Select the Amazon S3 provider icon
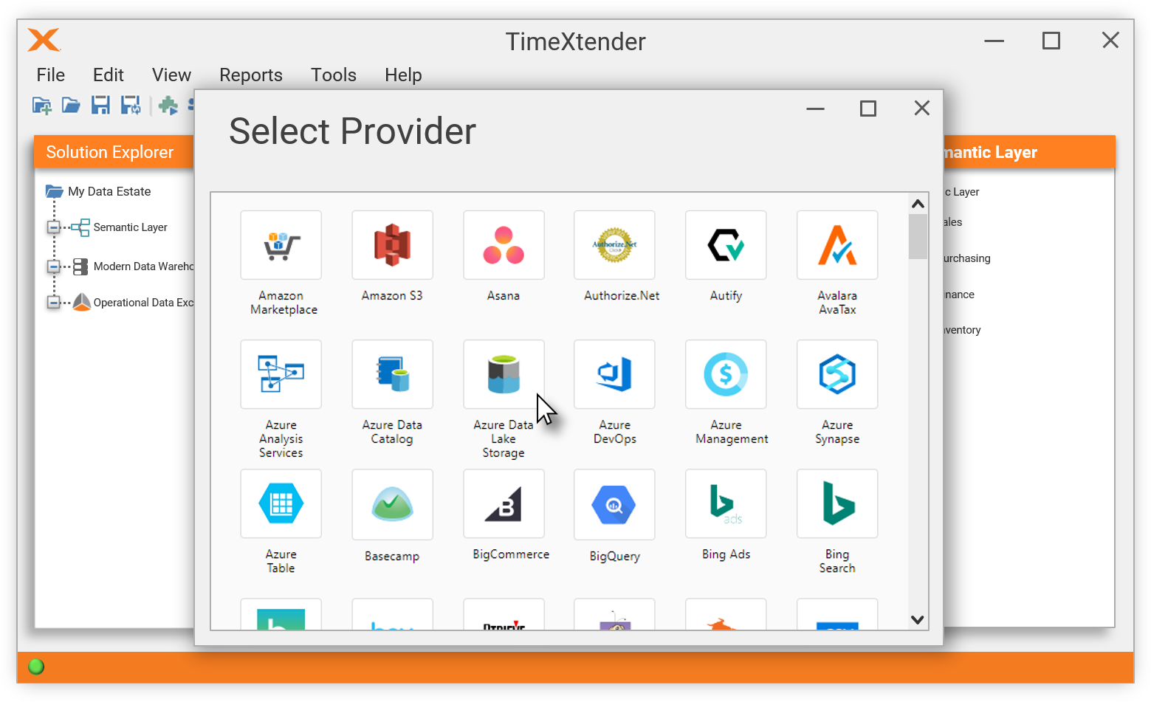 tap(392, 245)
